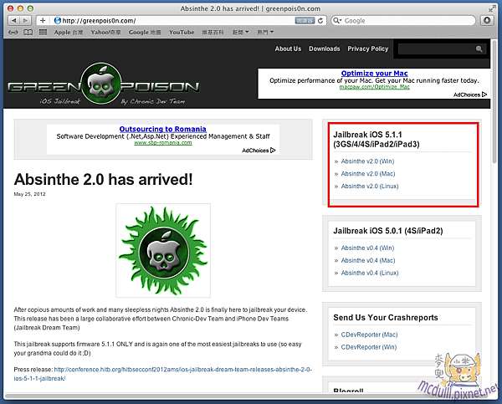This screenshot has width=502, height=404.
Task: Click the horizontal scrollbar at bottom
Action: [x=247, y=396]
